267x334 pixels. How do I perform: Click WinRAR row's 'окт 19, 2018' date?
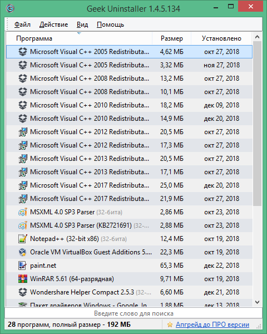(221, 279)
